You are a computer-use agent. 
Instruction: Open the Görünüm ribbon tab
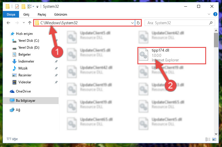point(61,14)
